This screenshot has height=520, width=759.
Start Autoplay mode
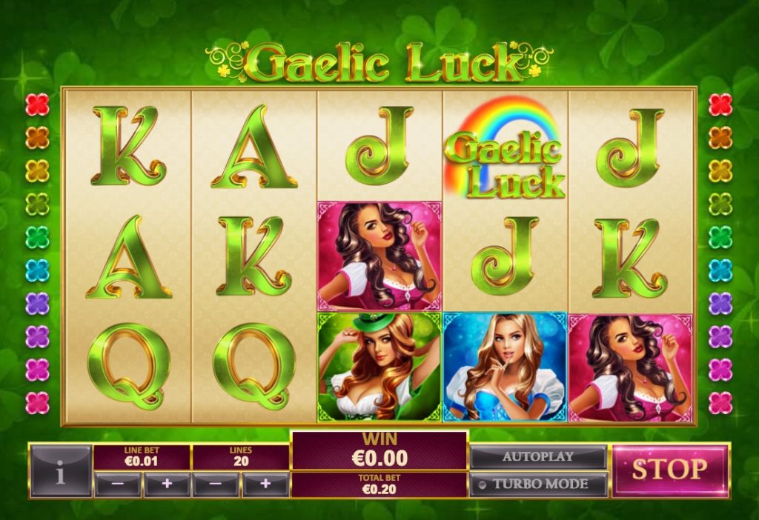point(538,456)
